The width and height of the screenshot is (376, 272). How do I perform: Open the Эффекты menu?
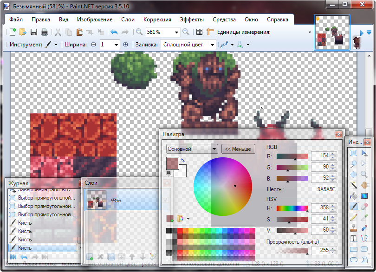pyautogui.click(x=192, y=19)
